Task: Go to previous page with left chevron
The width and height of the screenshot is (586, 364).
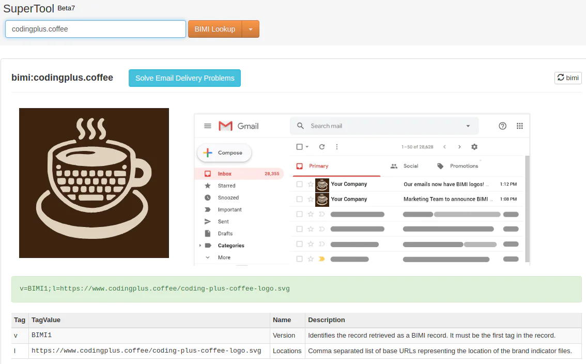Action: click(444, 147)
